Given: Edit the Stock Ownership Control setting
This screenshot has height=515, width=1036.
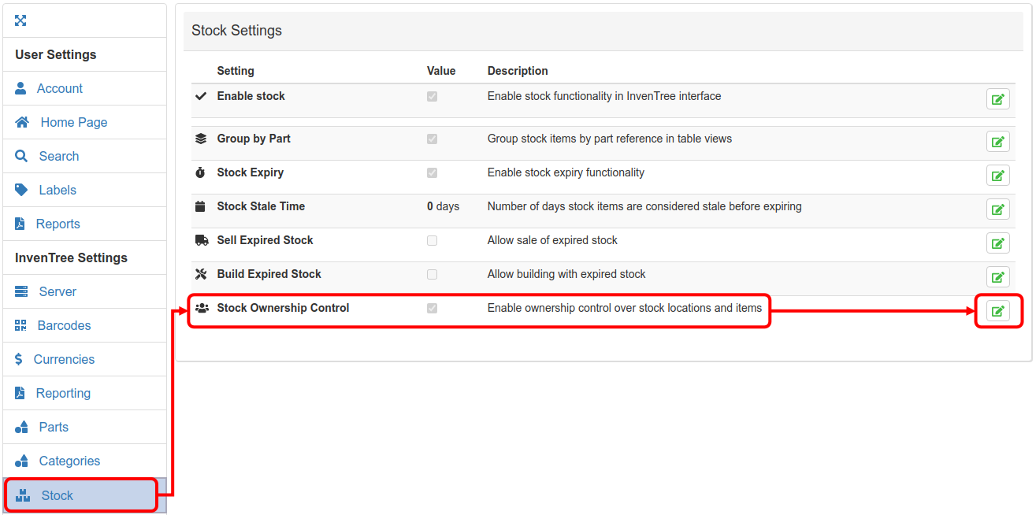Looking at the screenshot, I should [x=997, y=311].
